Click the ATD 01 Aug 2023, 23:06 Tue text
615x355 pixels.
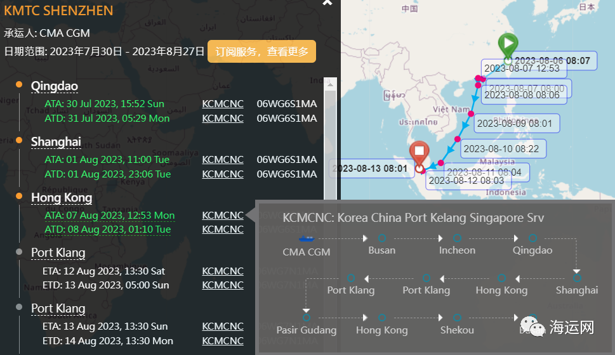pos(108,174)
